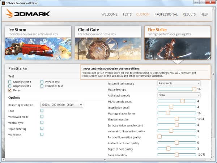This screenshot has width=217, height=163.
Task: Select the Cloud Gate benchmark card
Action: [108, 43]
